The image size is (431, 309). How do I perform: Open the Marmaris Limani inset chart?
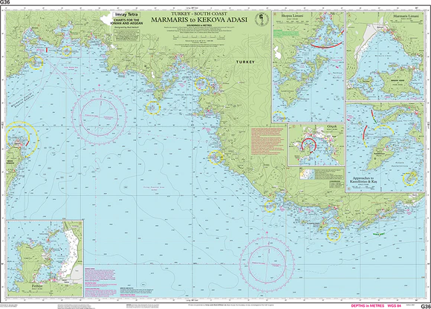(x=385, y=56)
